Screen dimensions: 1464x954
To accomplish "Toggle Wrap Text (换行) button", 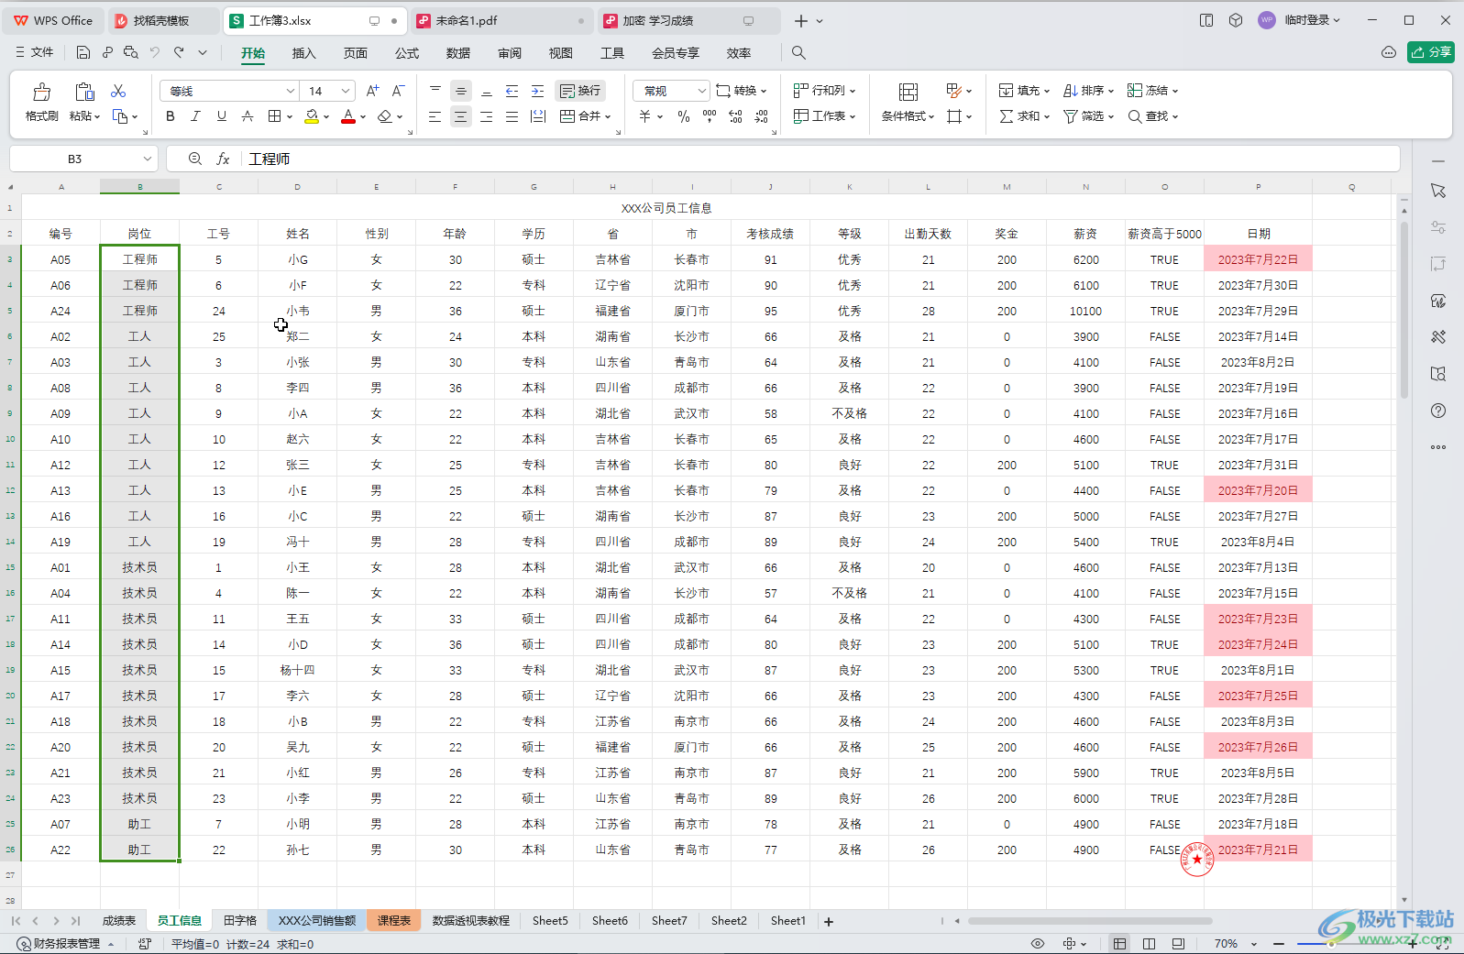I will click(x=580, y=91).
